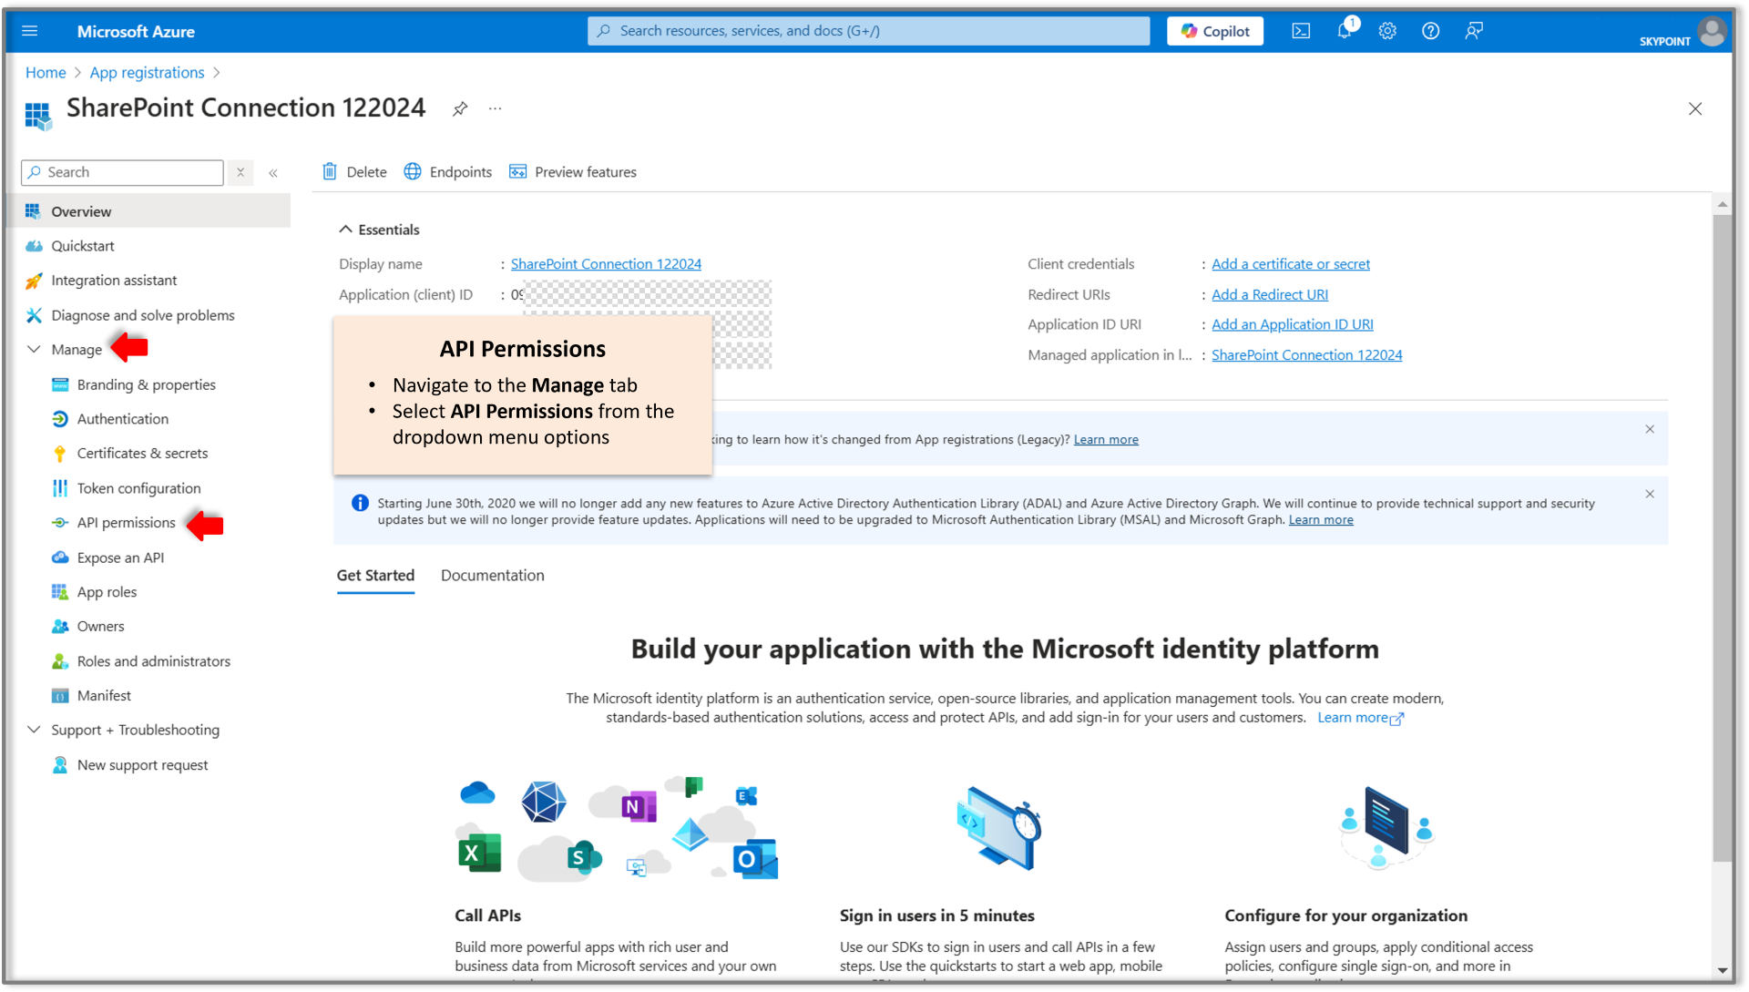1749x992 pixels.
Task: Open Cloud Shell from the top bar
Action: [x=1301, y=31]
